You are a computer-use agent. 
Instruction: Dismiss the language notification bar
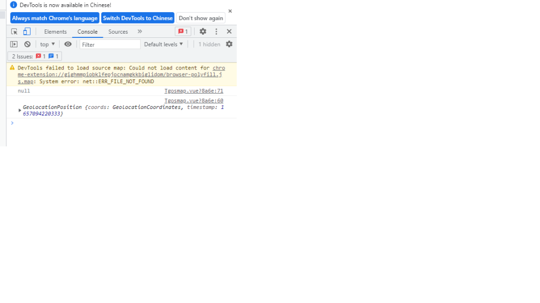pos(230,11)
